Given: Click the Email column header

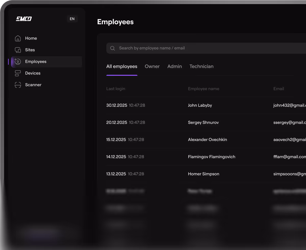Looking at the screenshot, I should pyautogui.click(x=279, y=89).
